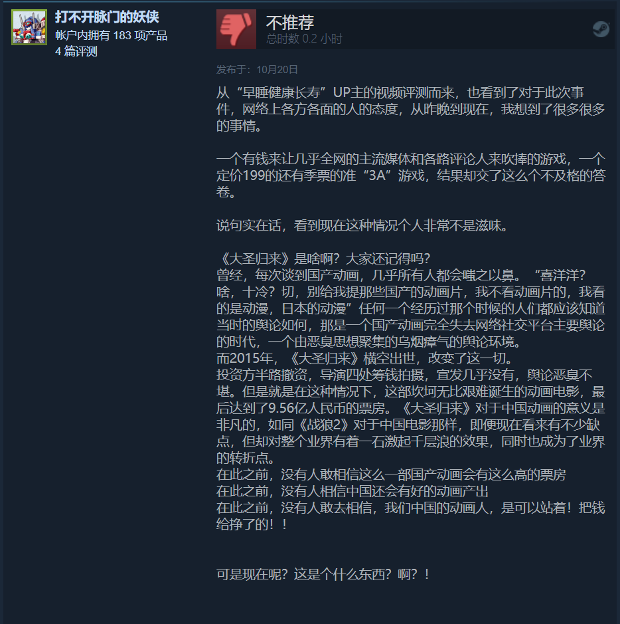Click the paragraph starting 一个有钱来让几乎全网

coord(410,175)
